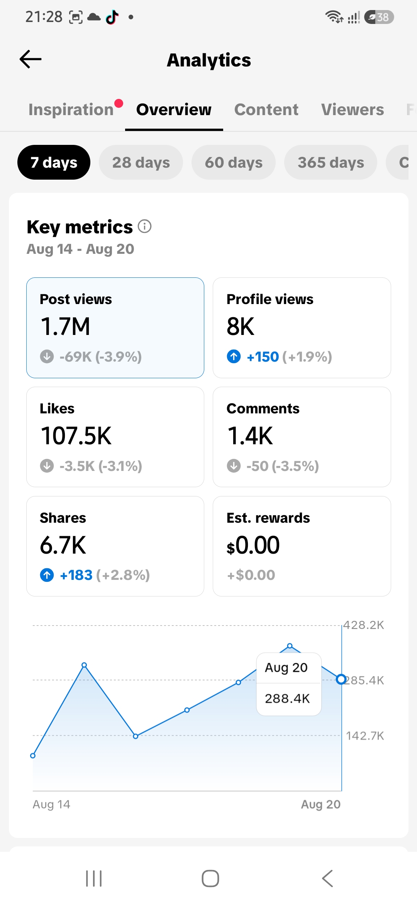The height and width of the screenshot is (904, 417).
Task: Tap Android back navigation chevron
Action: tap(327, 879)
